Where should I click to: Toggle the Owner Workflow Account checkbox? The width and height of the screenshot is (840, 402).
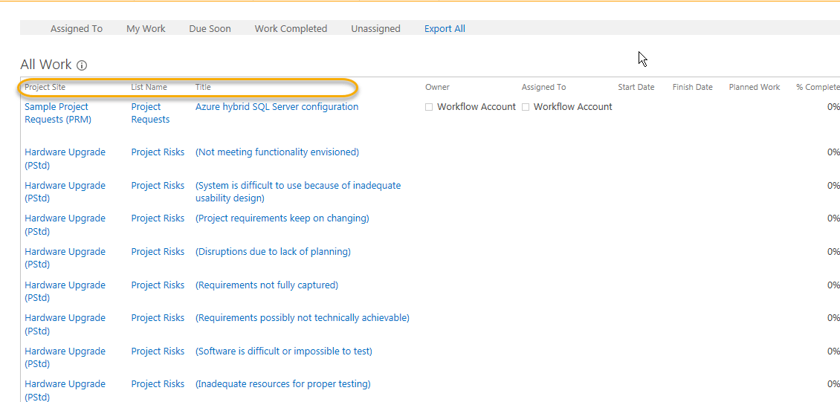[429, 107]
